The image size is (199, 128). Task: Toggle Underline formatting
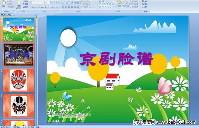[x=39, y=7]
